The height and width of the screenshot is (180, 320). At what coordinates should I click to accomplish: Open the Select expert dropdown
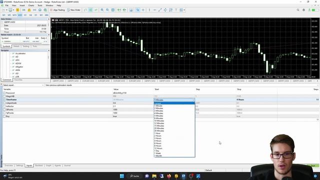23,85
